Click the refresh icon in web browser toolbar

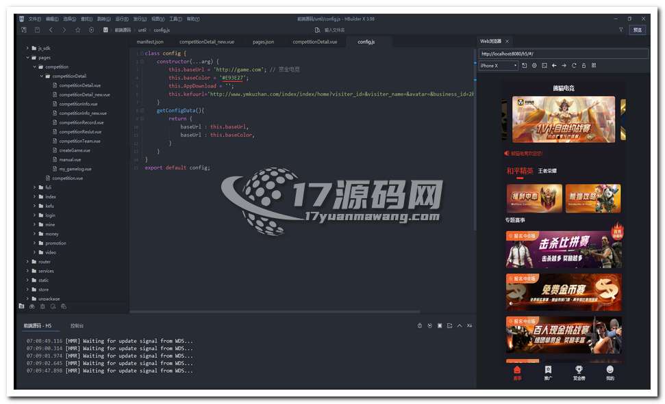(x=574, y=66)
